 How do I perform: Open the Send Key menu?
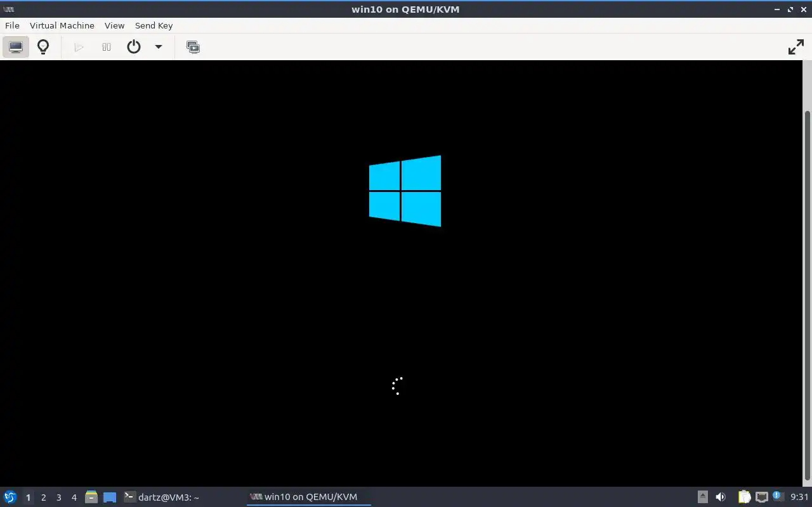(154, 25)
